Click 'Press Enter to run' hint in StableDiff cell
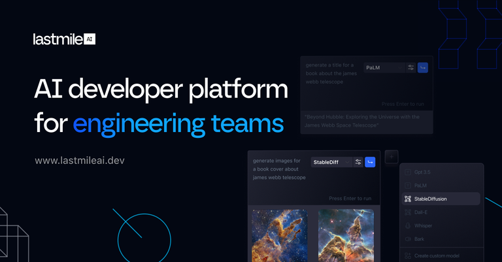Image resolution: width=502 pixels, height=262 pixels. [x=350, y=199]
